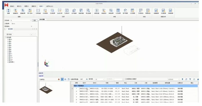
Task: Click the plus button above the tree
Action: pyautogui.click(x=31, y=35)
